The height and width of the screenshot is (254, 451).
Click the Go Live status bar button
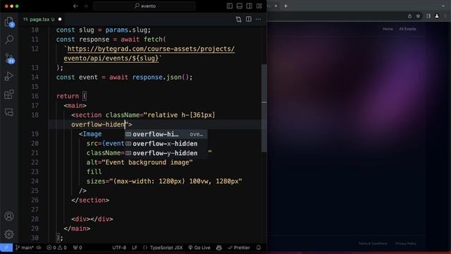click(x=199, y=248)
